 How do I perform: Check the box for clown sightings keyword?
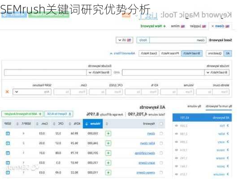click(x=161, y=153)
